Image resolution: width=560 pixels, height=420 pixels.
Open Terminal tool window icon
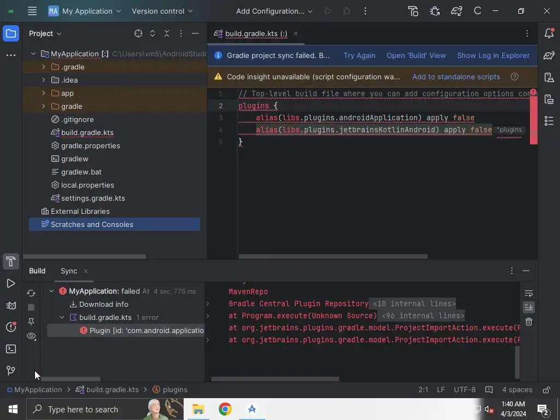[x=11, y=349]
